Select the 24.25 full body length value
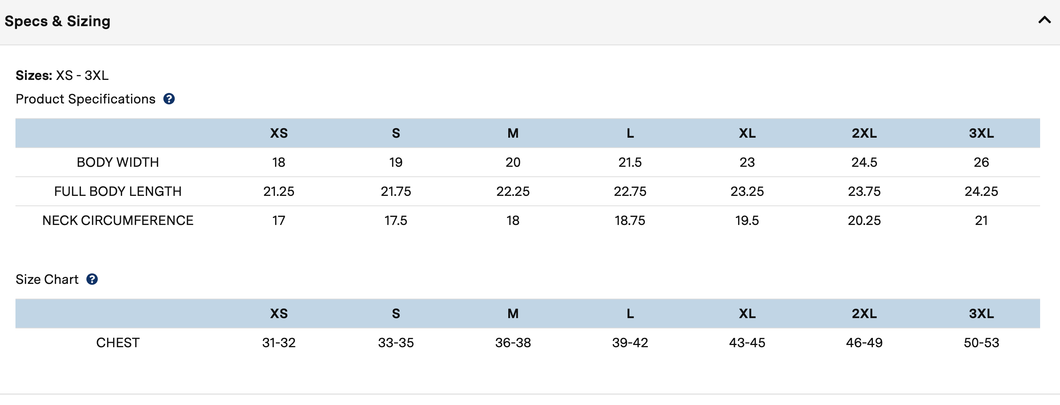 click(x=981, y=191)
